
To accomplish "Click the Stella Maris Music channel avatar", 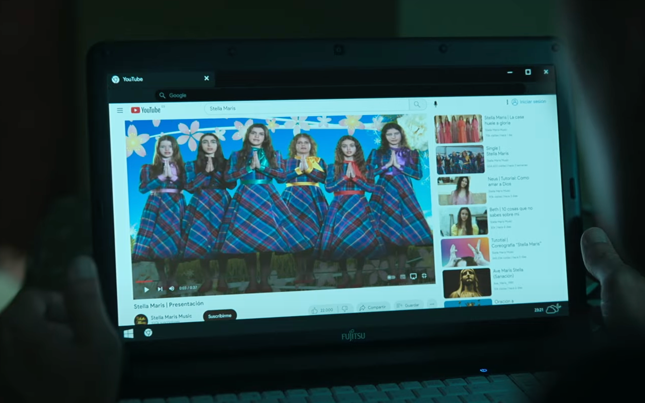I will (x=141, y=320).
